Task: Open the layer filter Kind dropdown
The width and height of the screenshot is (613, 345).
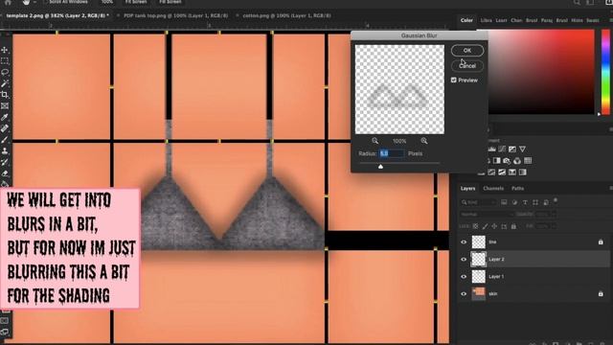Action: click(479, 202)
